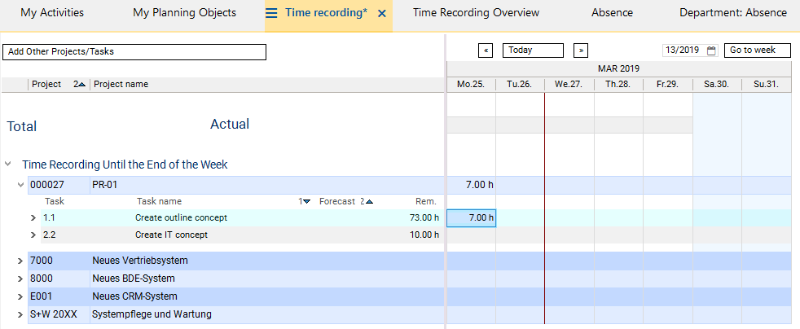
Task: Collapse Time Recording Until the End of the Week
Action: (7, 164)
